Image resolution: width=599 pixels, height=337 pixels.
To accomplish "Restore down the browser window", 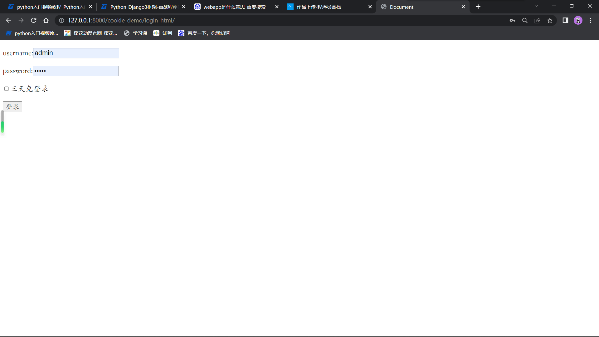I will (572, 6).
